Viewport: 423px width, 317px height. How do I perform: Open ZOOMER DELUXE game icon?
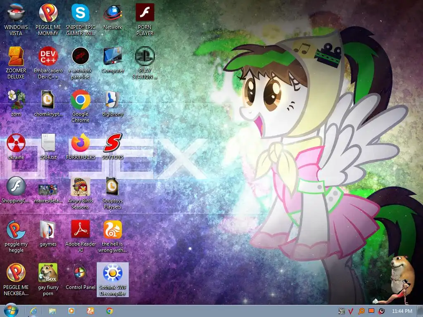(16, 63)
